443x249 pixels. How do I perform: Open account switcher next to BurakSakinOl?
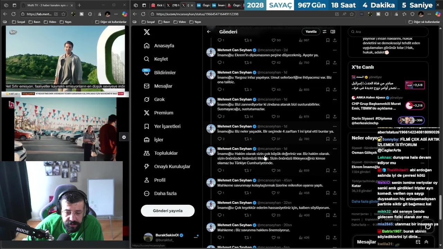click(196, 237)
